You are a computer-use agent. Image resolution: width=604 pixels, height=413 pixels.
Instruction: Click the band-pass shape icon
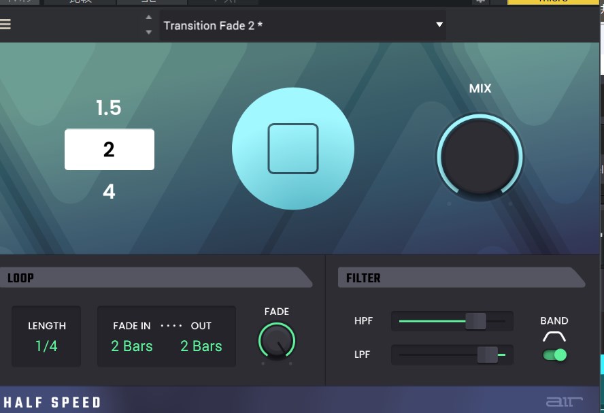tap(554, 337)
